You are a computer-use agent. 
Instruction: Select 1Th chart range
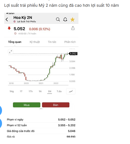coord(31,91)
